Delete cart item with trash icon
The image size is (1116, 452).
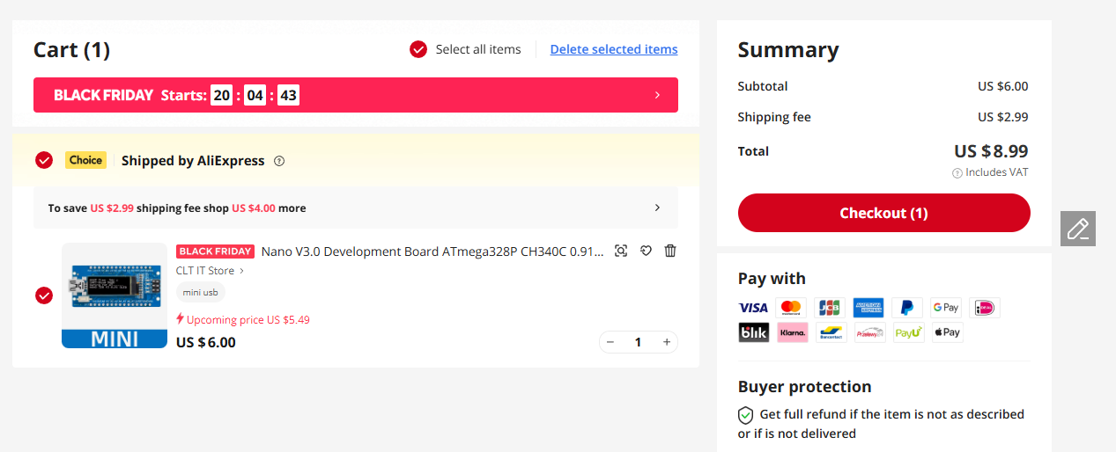pyautogui.click(x=670, y=251)
